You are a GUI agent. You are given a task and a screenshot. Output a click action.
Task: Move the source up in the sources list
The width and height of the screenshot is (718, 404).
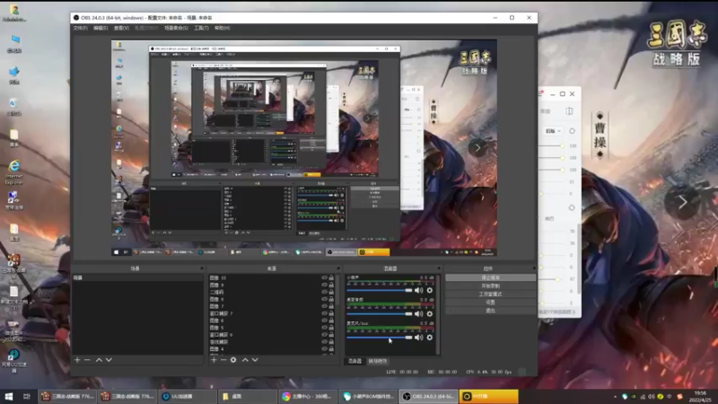coord(245,360)
